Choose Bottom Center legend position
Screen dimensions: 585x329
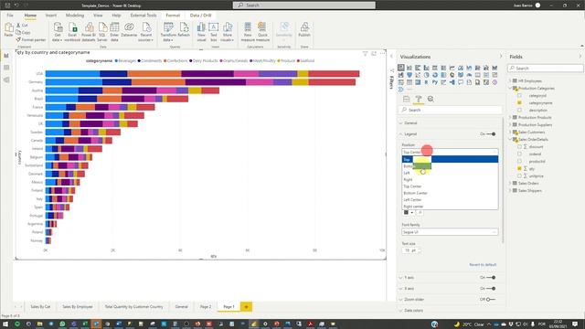[450, 193]
